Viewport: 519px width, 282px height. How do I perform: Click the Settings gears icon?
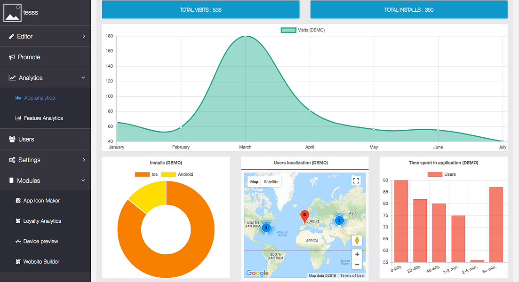point(12,160)
